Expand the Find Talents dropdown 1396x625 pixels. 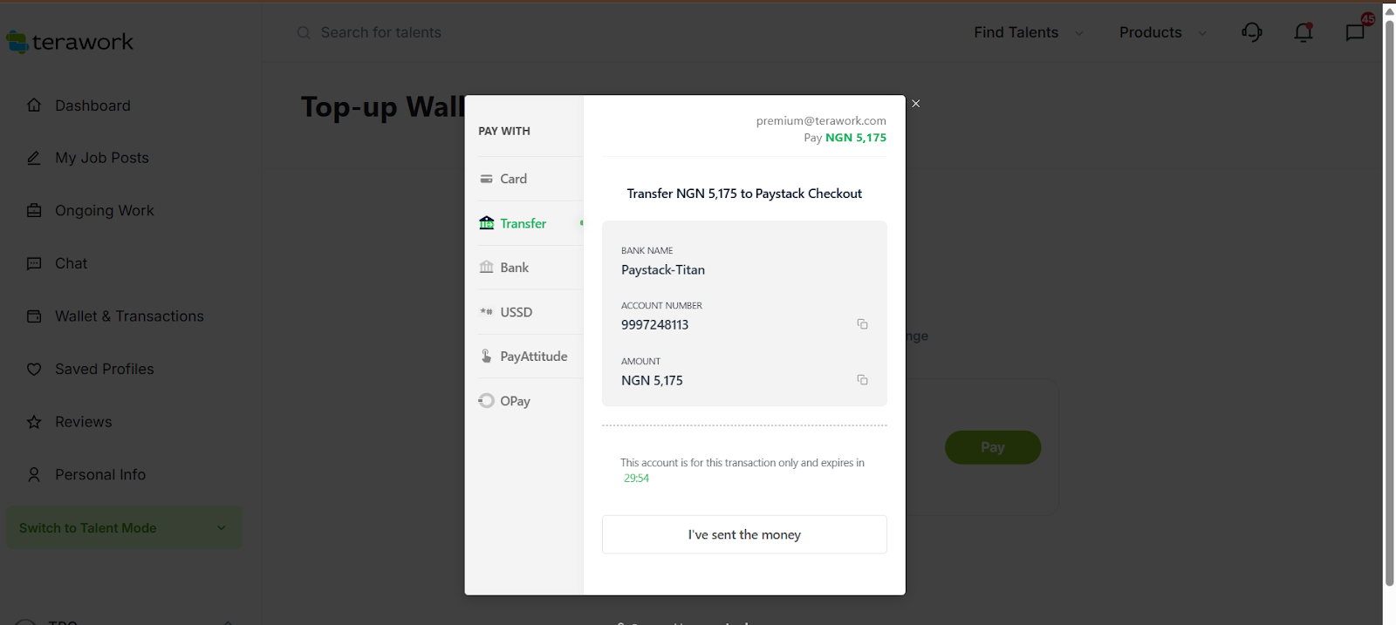1028,32
